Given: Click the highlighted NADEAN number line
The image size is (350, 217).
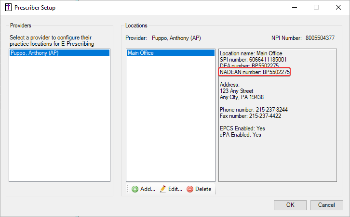Looking at the screenshot, I should pos(255,72).
